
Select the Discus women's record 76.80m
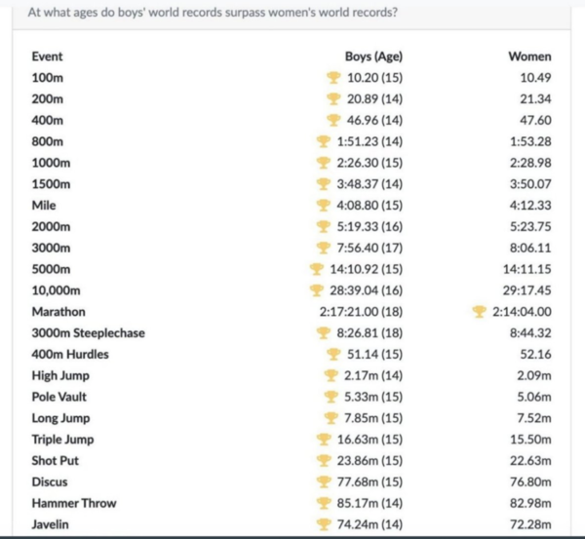click(x=530, y=481)
